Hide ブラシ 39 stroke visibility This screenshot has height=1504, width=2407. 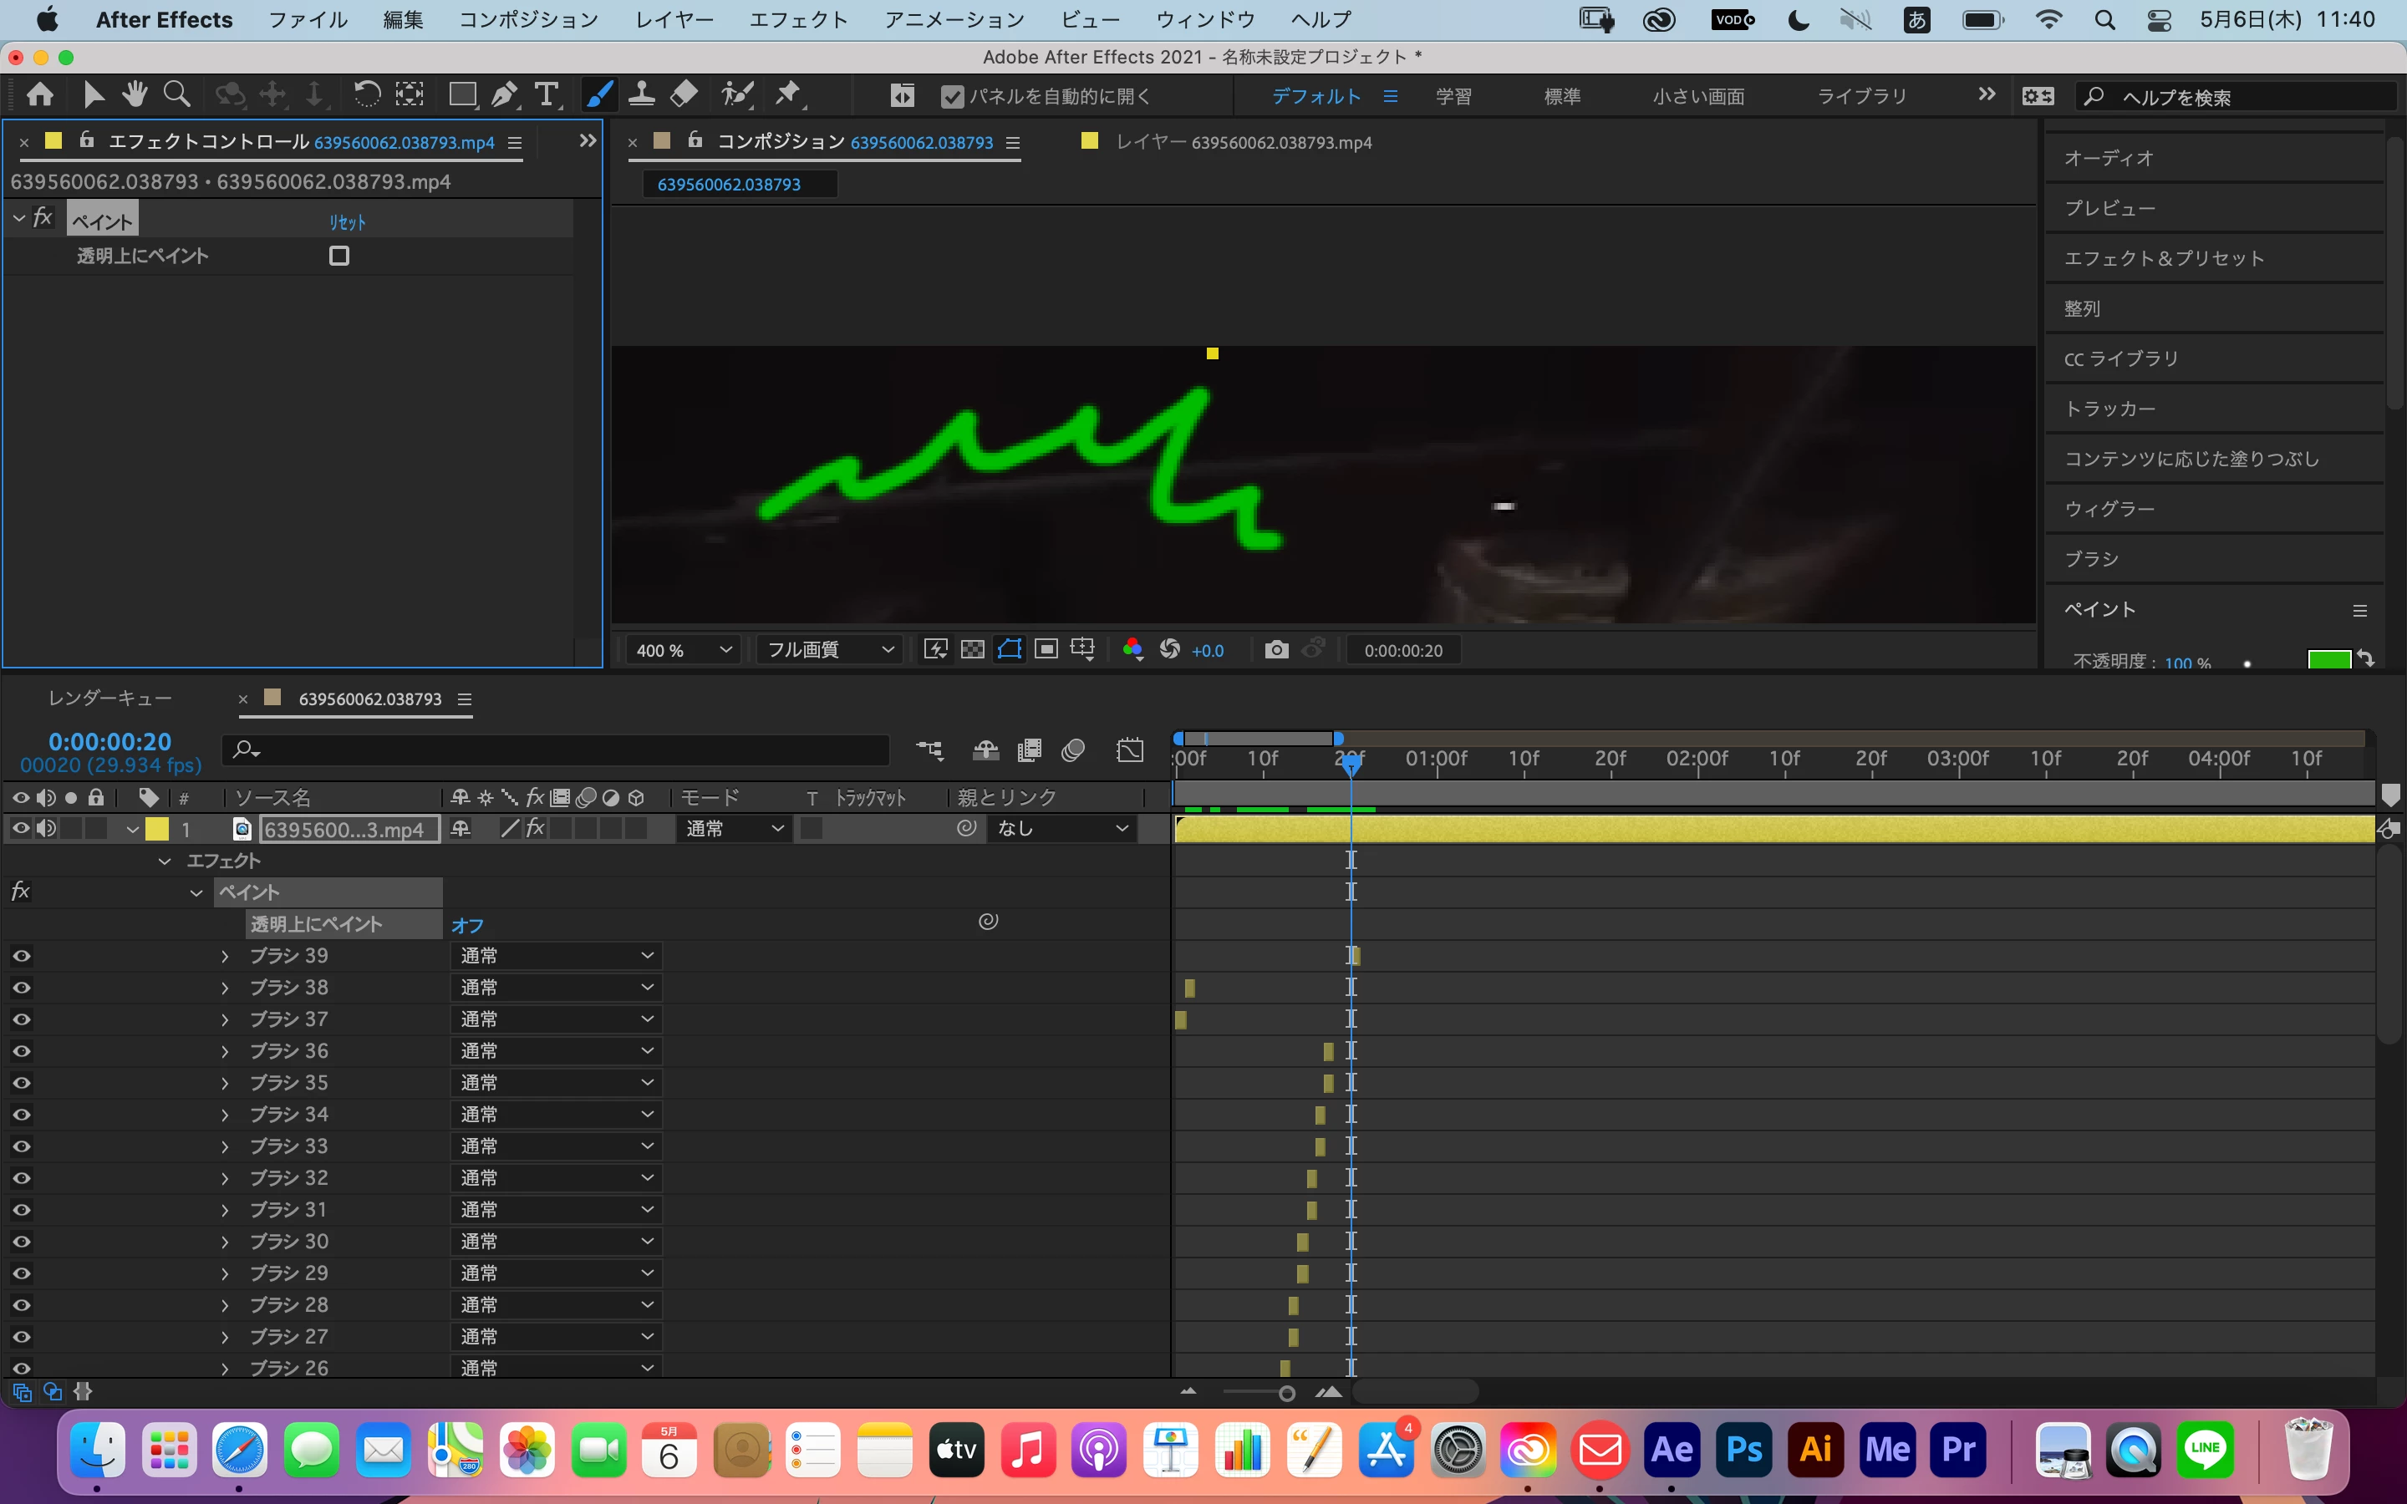pos(21,956)
